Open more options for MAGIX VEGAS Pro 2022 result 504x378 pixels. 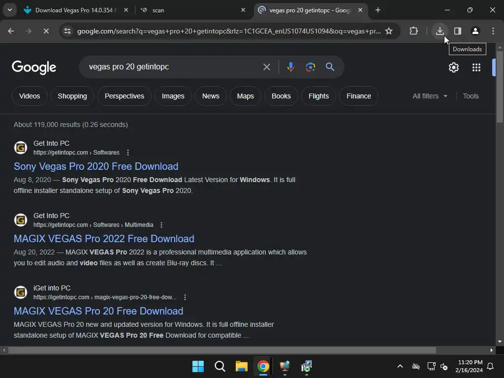pyautogui.click(x=161, y=225)
